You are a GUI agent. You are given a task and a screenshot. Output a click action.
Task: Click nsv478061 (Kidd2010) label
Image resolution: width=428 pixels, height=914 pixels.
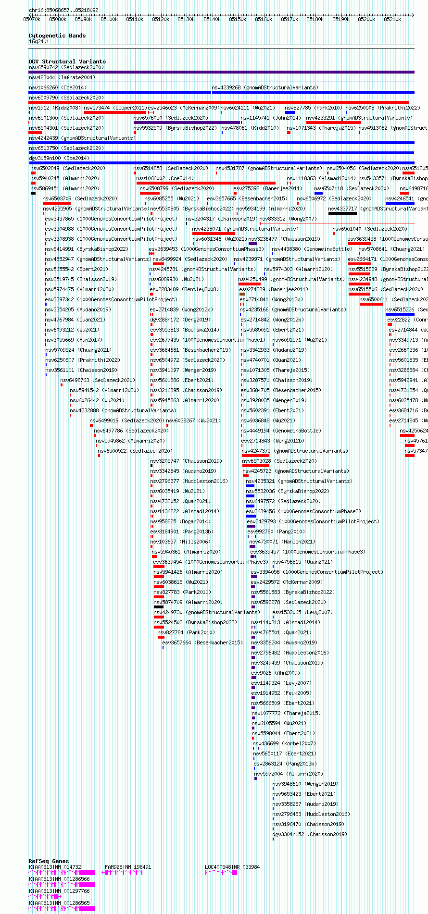pos(250,128)
